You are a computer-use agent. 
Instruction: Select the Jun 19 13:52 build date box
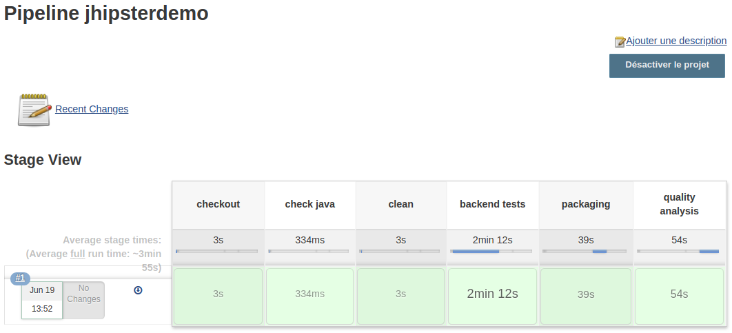click(x=42, y=300)
